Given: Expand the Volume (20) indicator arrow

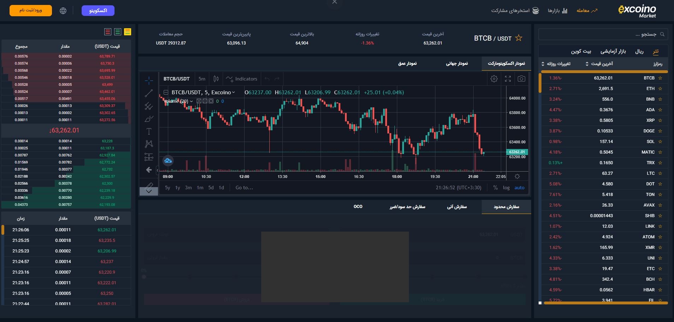Looking at the screenshot, I should tap(192, 101).
